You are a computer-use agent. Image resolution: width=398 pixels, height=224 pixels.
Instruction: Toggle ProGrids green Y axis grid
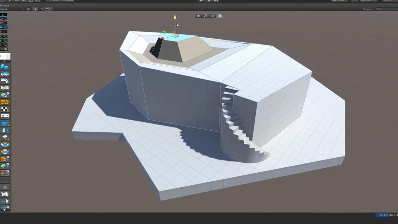(4, 41)
